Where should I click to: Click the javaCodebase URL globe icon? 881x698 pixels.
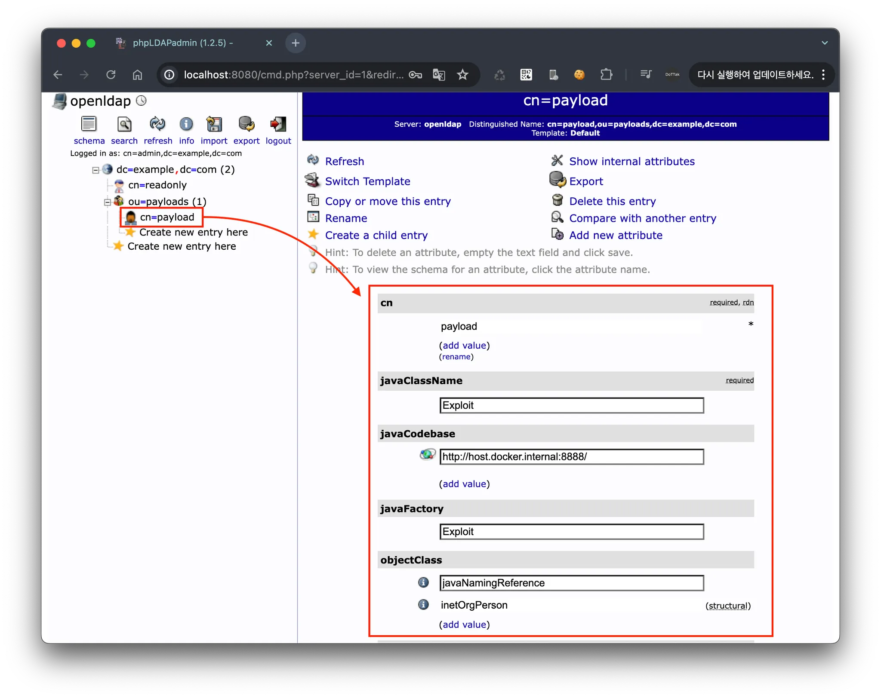427,454
